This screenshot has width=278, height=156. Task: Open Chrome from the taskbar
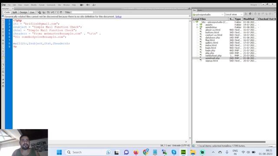(x=146, y=152)
